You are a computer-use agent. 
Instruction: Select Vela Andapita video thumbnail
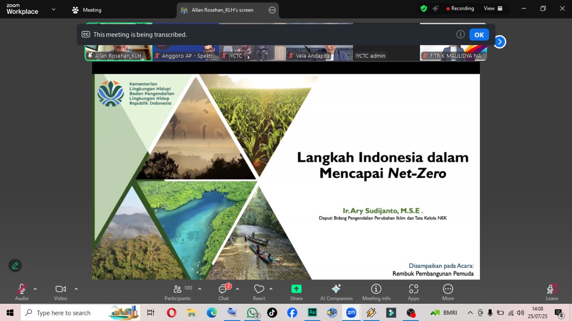coord(320,53)
